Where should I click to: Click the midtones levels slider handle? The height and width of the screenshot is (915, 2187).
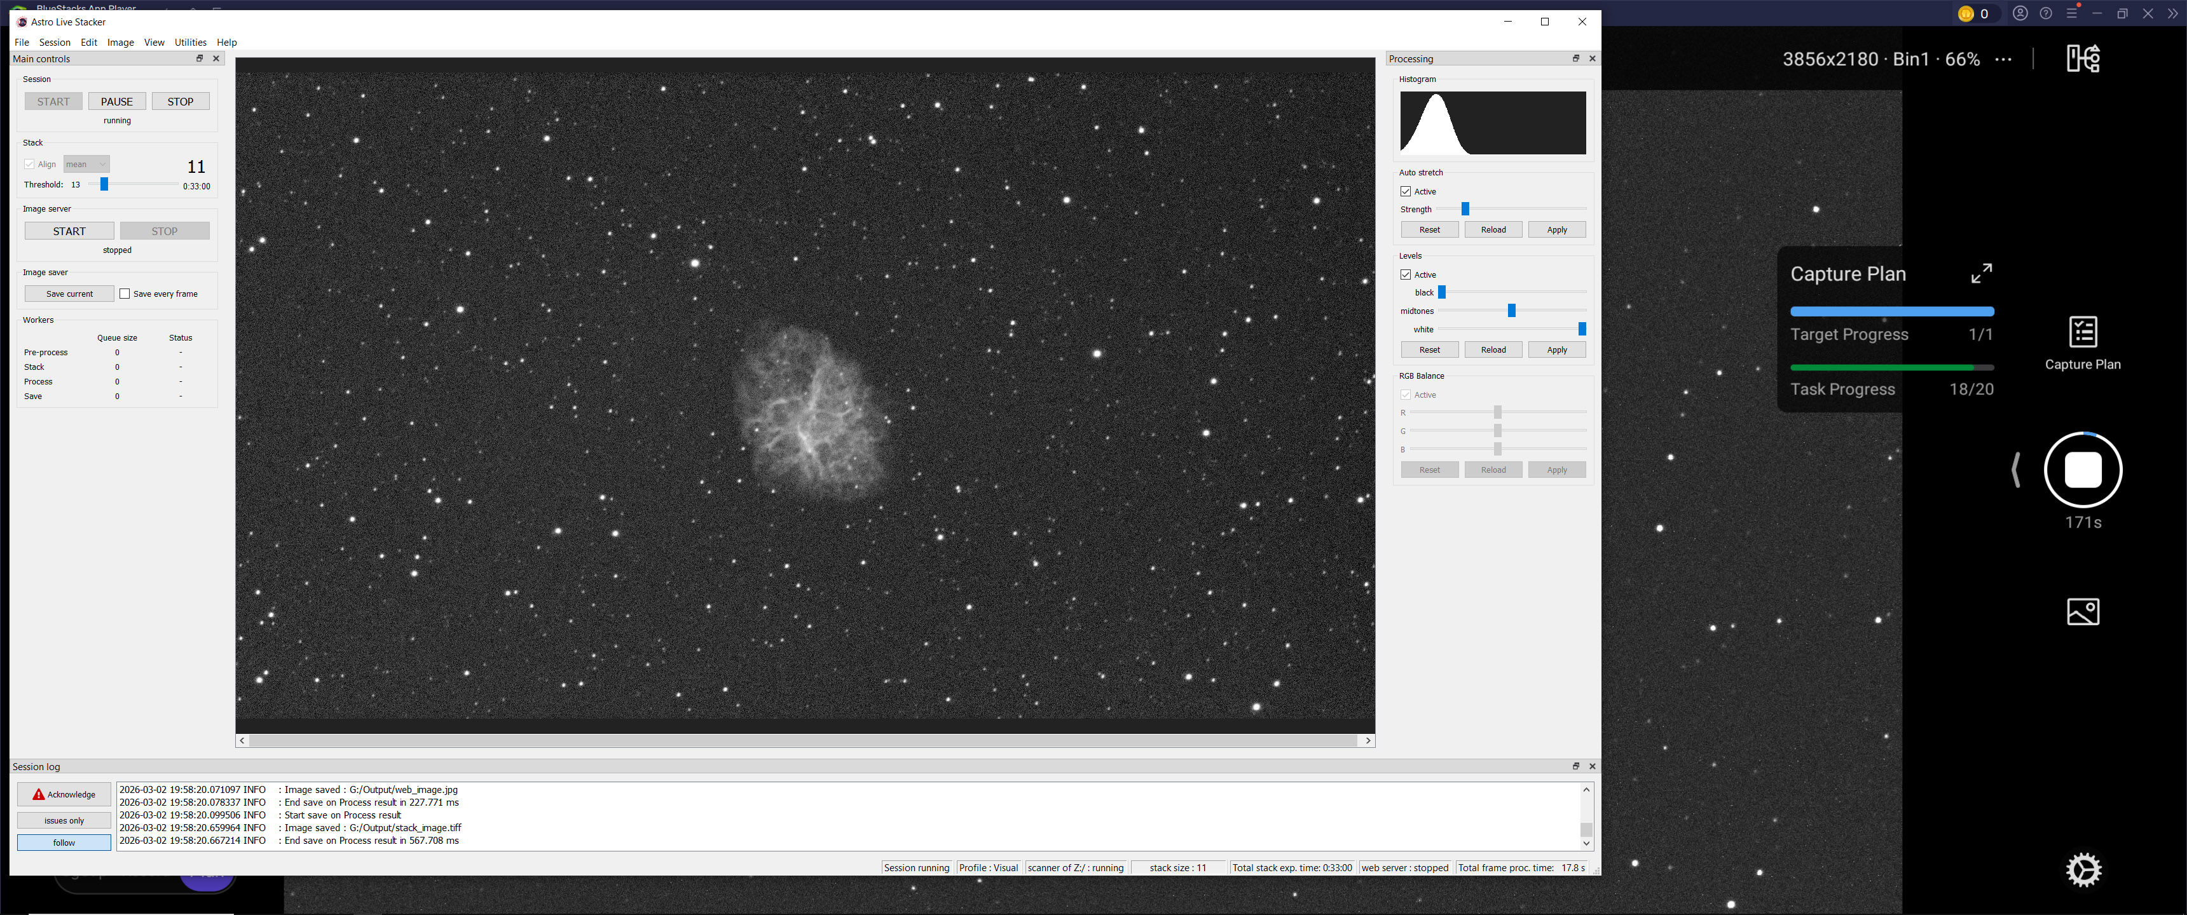click(x=1511, y=311)
